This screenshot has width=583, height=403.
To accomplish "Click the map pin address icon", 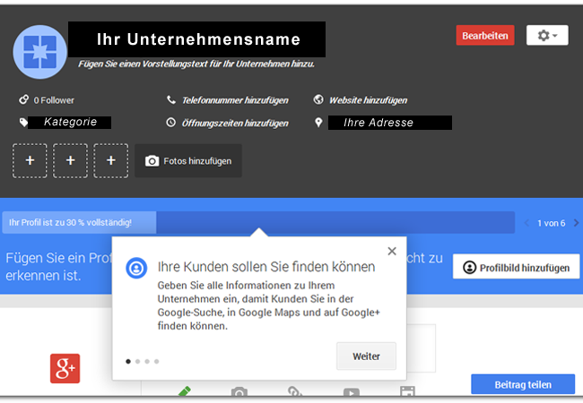I will pyautogui.click(x=318, y=123).
